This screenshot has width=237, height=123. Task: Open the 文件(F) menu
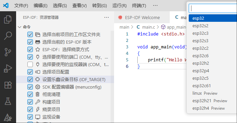tap(21, 6)
